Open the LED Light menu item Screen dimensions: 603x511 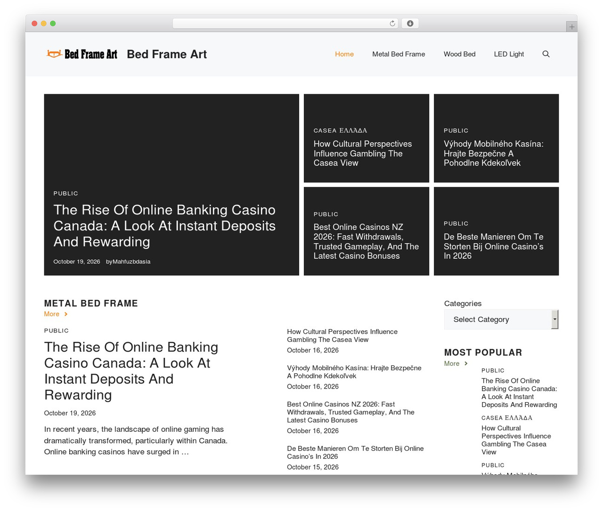(x=509, y=54)
